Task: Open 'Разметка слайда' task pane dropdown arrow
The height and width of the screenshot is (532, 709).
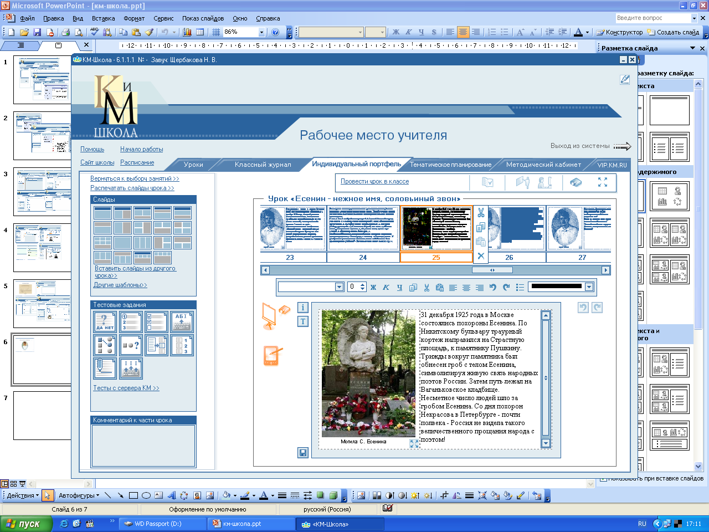Action: point(692,48)
